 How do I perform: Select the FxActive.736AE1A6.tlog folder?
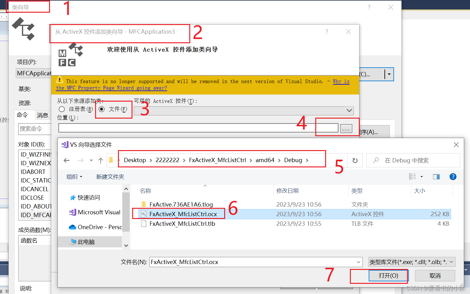181,204
